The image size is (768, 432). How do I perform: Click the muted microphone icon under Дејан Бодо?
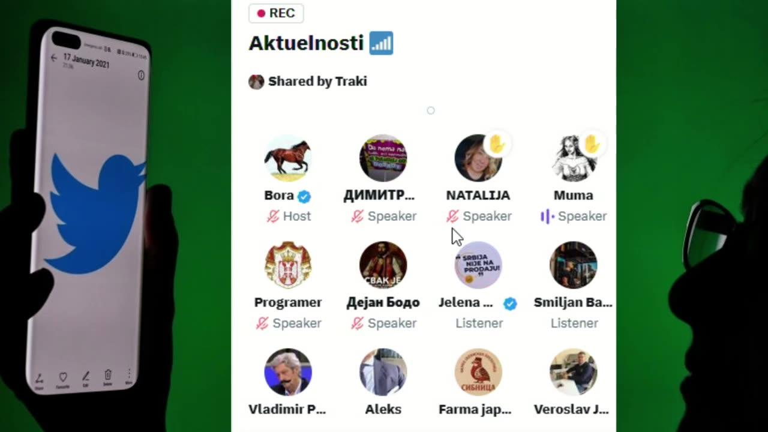358,323
